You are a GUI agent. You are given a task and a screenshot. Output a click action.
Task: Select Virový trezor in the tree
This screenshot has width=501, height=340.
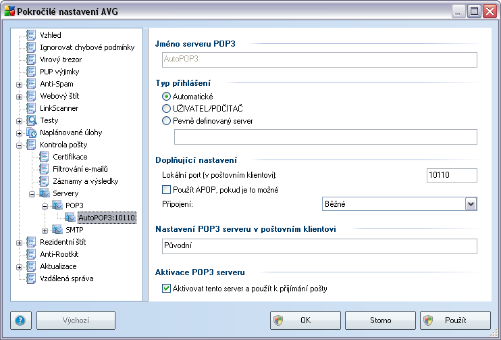point(61,59)
